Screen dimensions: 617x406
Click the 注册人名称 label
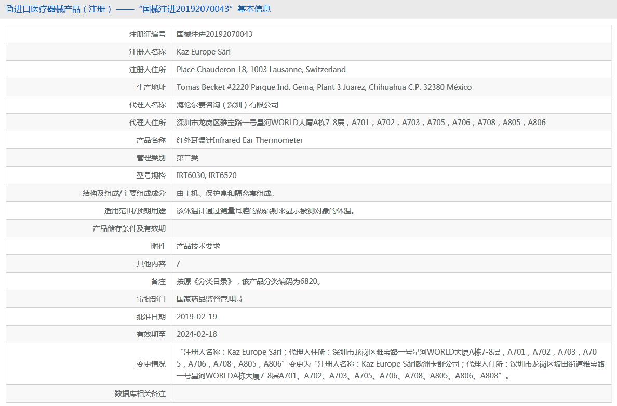point(147,52)
